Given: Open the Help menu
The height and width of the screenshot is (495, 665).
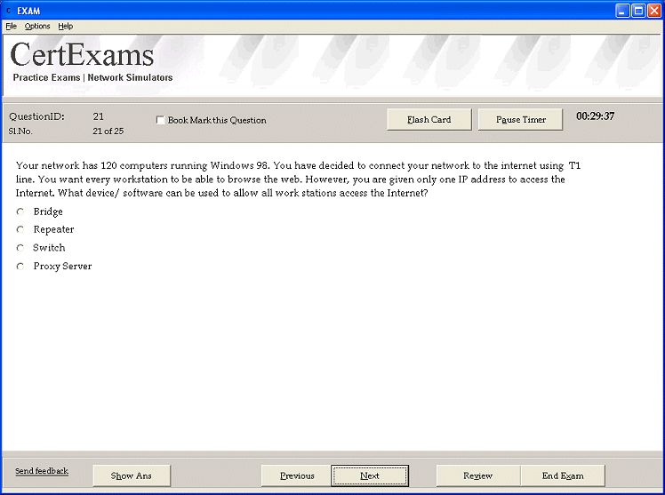Looking at the screenshot, I should [65, 27].
